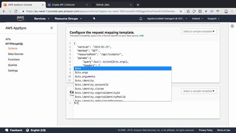Open Functions in the sidebar
Screen dimensions: 236x133
pyautogui.click(x=14, y=59)
